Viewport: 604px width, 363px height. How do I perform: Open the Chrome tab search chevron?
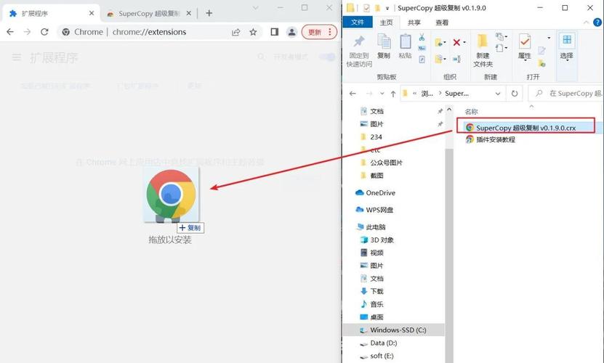pos(255,8)
